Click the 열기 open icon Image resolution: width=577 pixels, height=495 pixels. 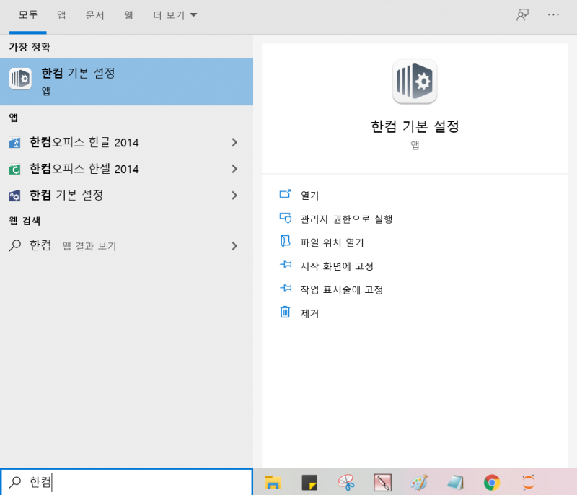click(x=285, y=194)
